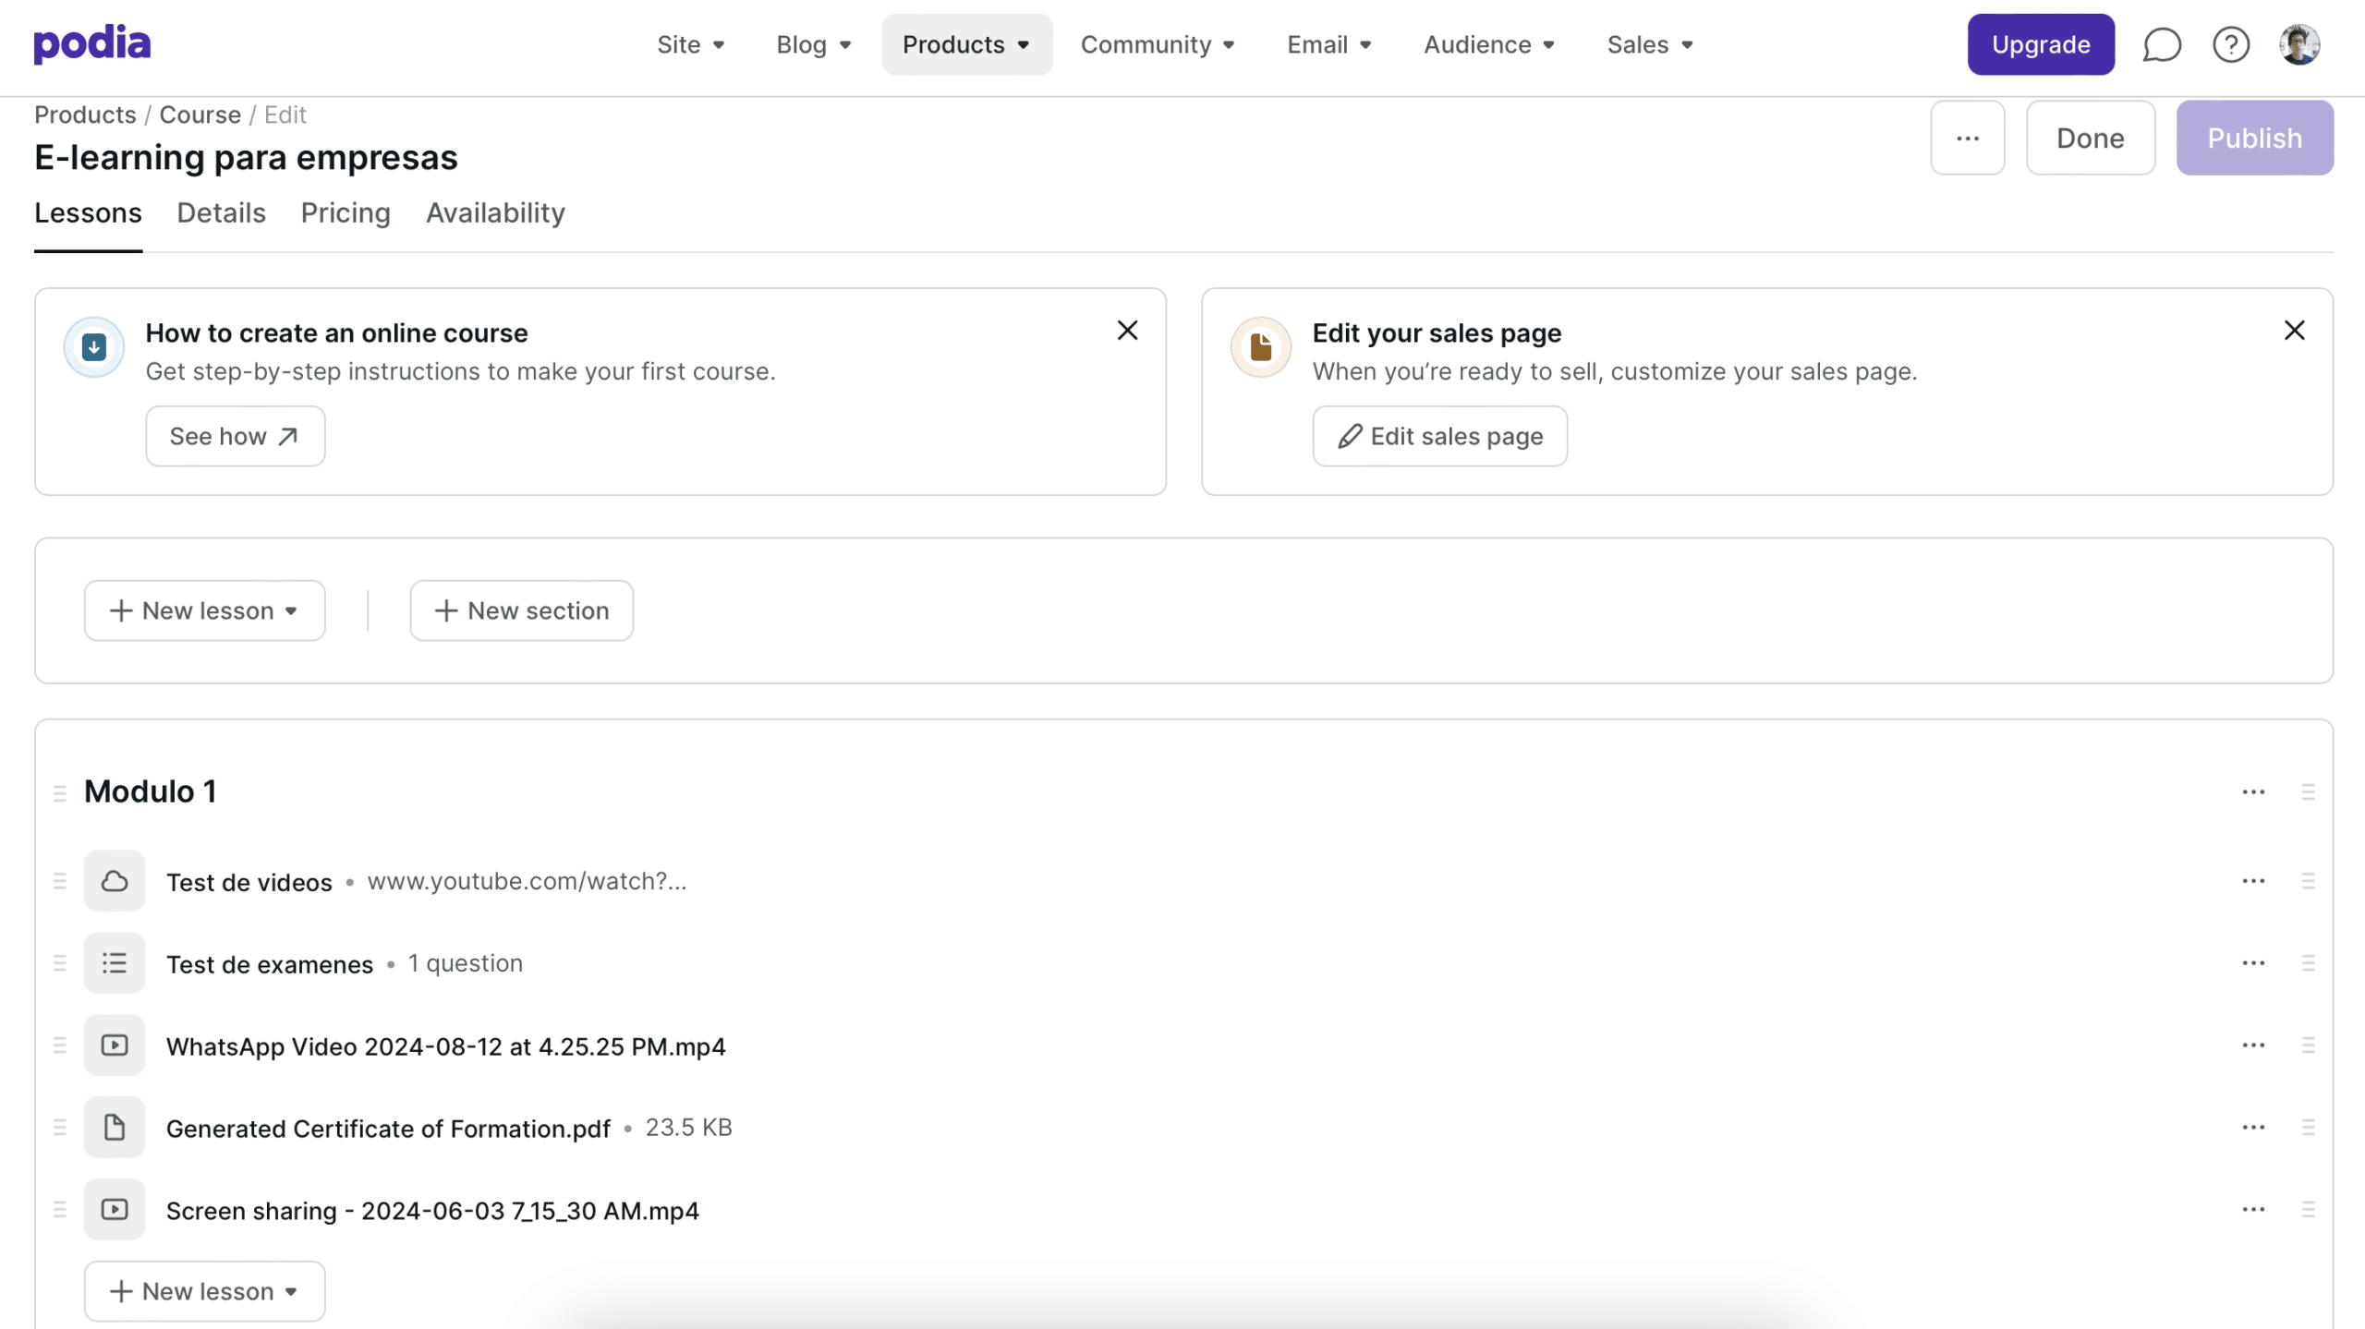Open options for Screen sharing lesson
Image resolution: width=2365 pixels, height=1329 pixels.
tap(2253, 1210)
